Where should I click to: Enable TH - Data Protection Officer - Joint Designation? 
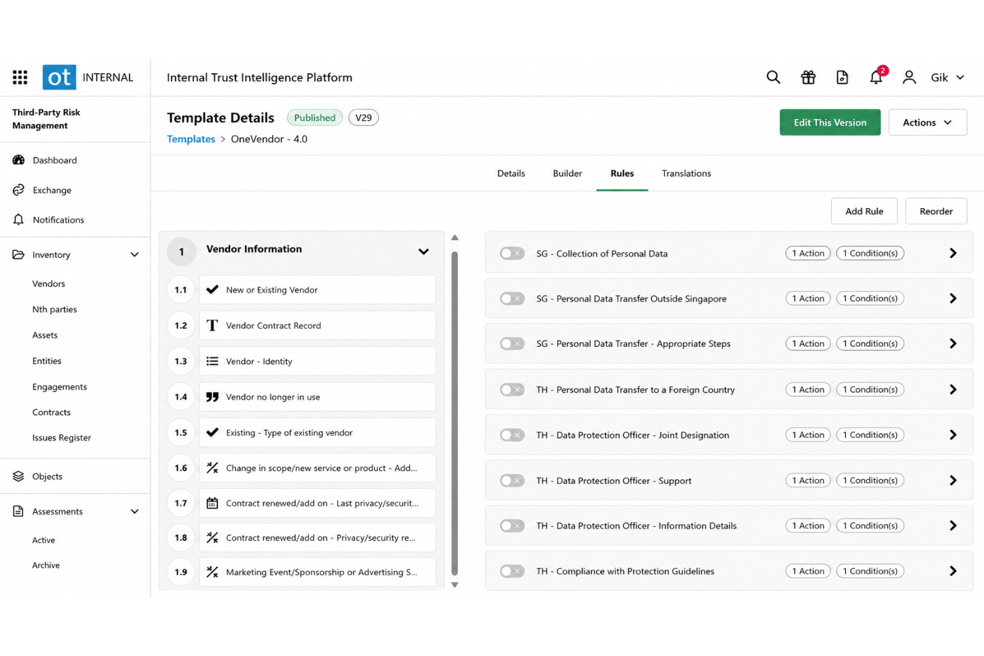pyautogui.click(x=512, y=435)
